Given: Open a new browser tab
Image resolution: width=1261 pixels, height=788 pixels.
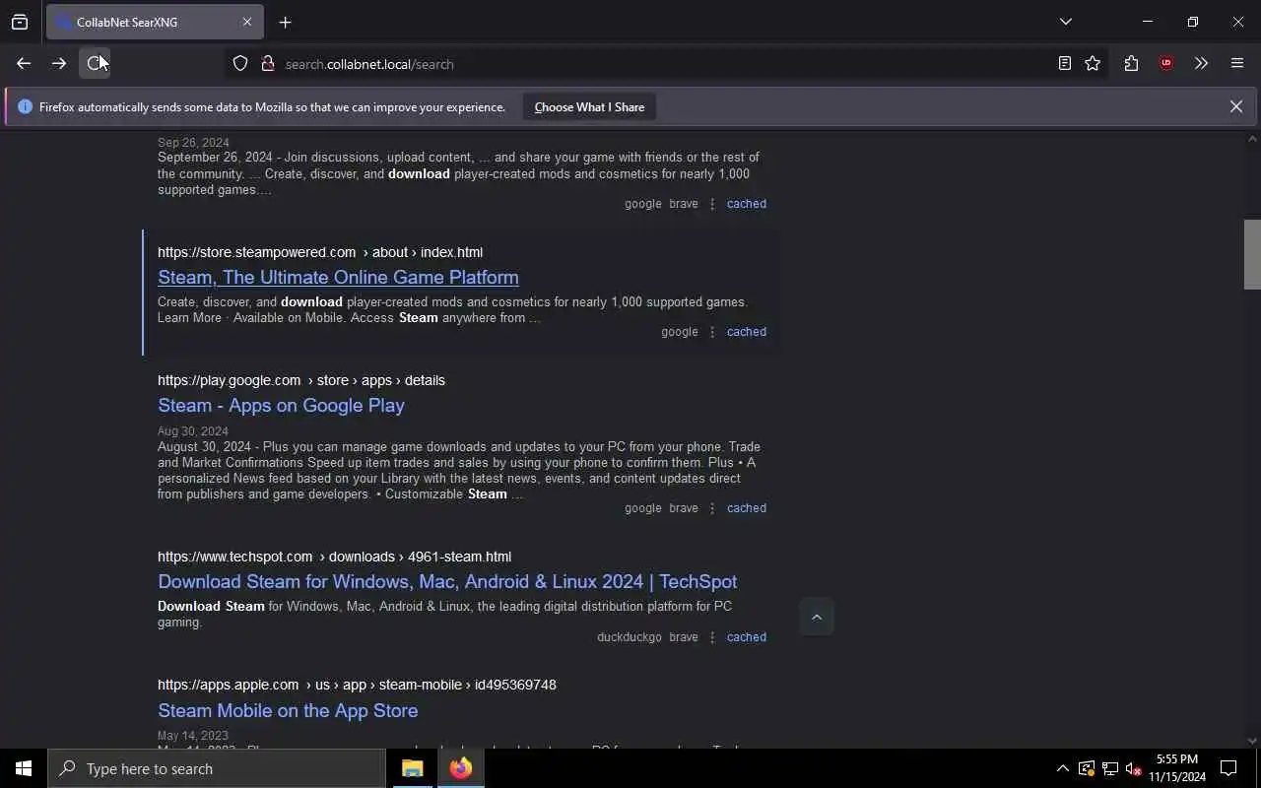Looking at the screenshot, I should (x=285, y=22).
